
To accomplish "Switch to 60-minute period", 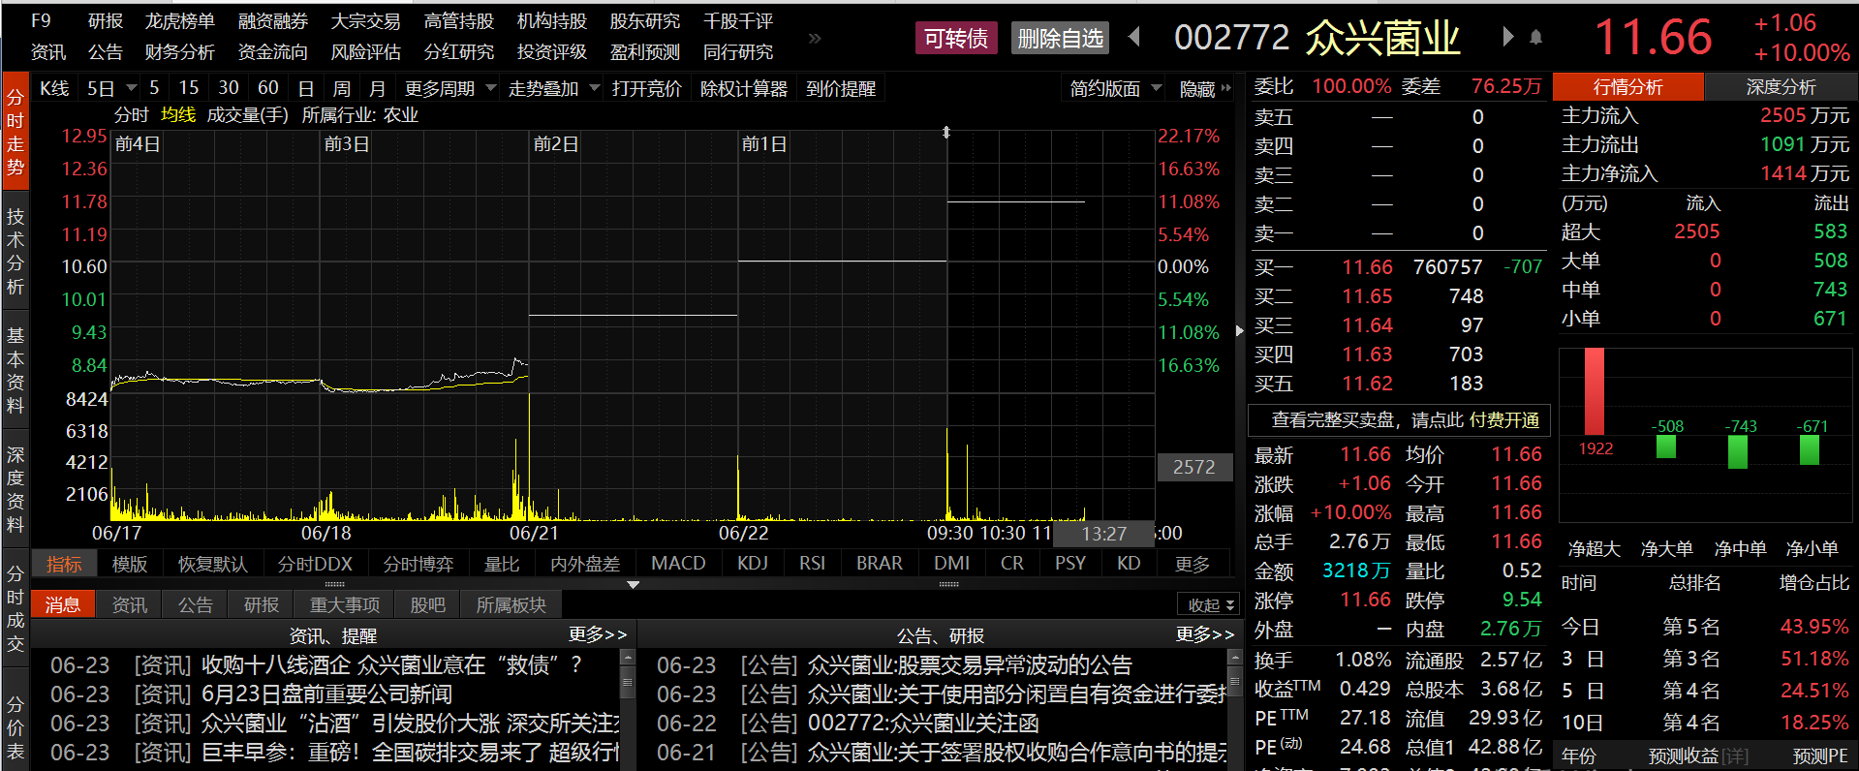I will point(268,88).
